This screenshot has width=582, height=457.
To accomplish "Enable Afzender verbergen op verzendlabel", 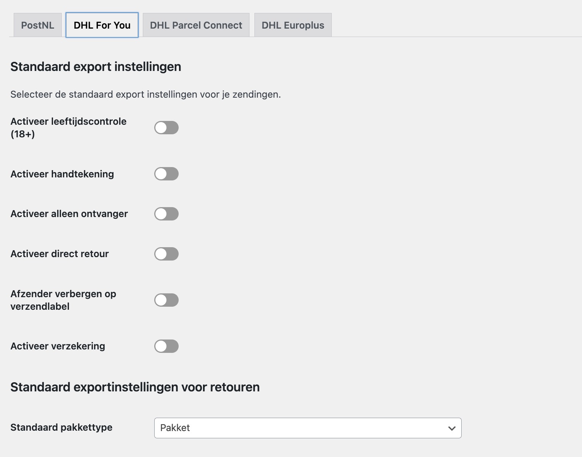I will (x=166, y=300).
